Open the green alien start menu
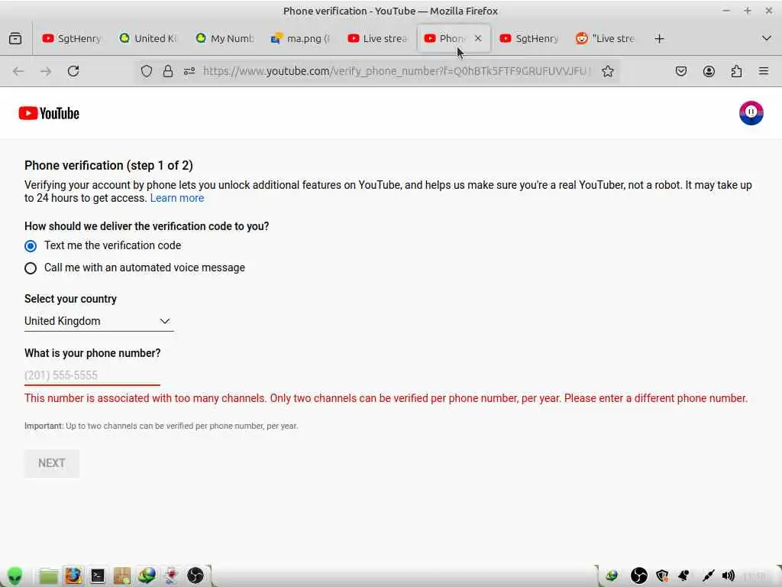 tap(15, 576)
